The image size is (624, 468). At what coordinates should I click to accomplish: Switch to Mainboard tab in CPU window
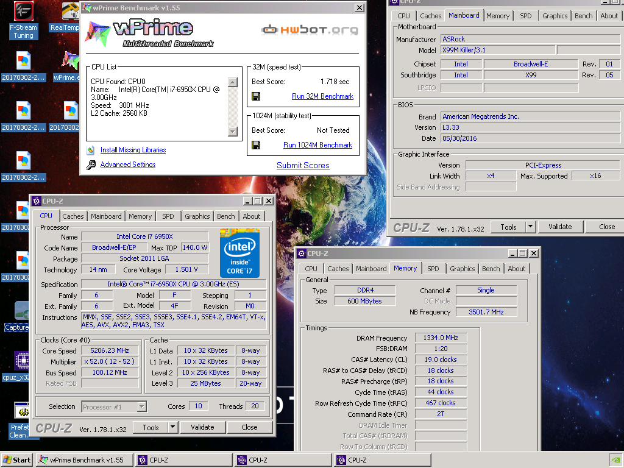(106, 216)
